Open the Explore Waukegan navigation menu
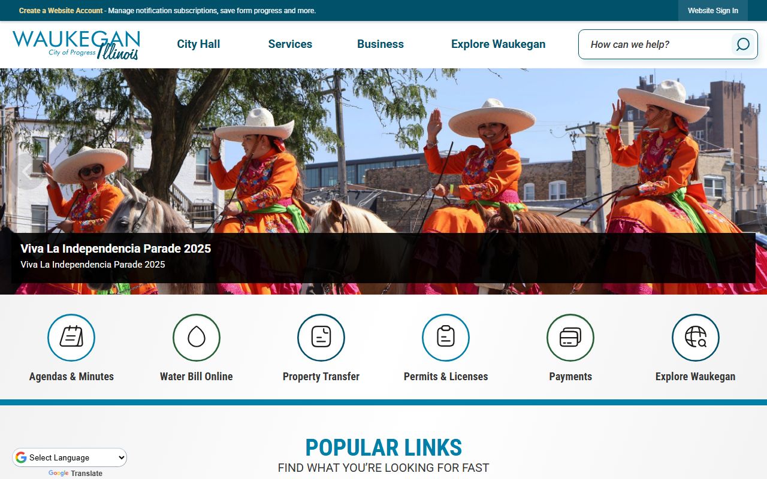767x479 pixels. pyautogui.click(x=499, y=44)
